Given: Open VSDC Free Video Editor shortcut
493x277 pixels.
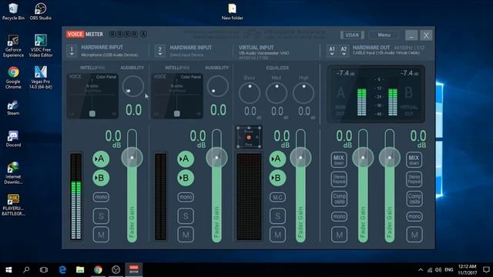Looking at the screenshot, I should click(41, 46).
